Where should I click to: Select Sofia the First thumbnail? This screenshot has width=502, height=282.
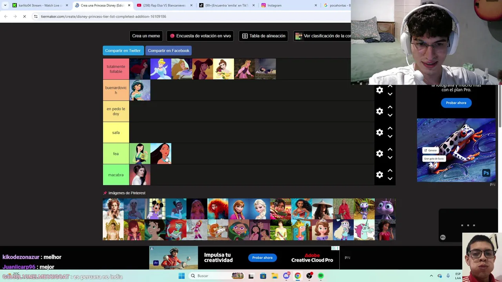(322, 230)
